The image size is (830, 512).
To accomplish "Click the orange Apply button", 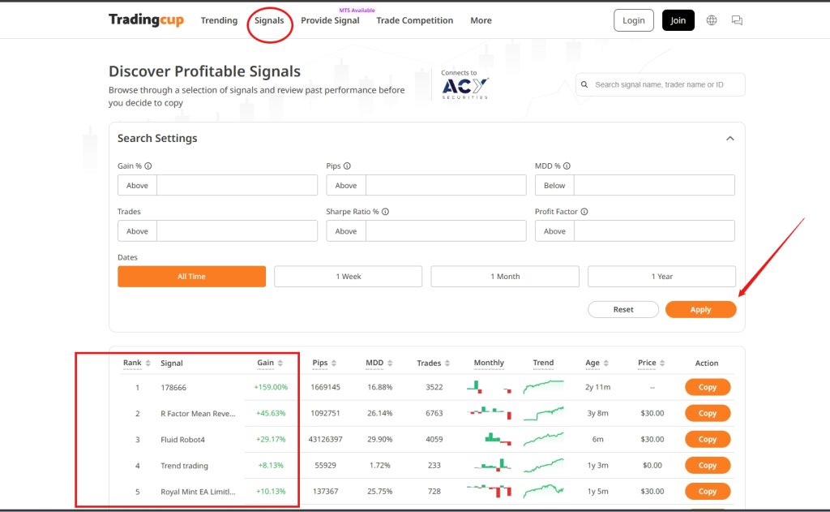I will coord(700,310).
